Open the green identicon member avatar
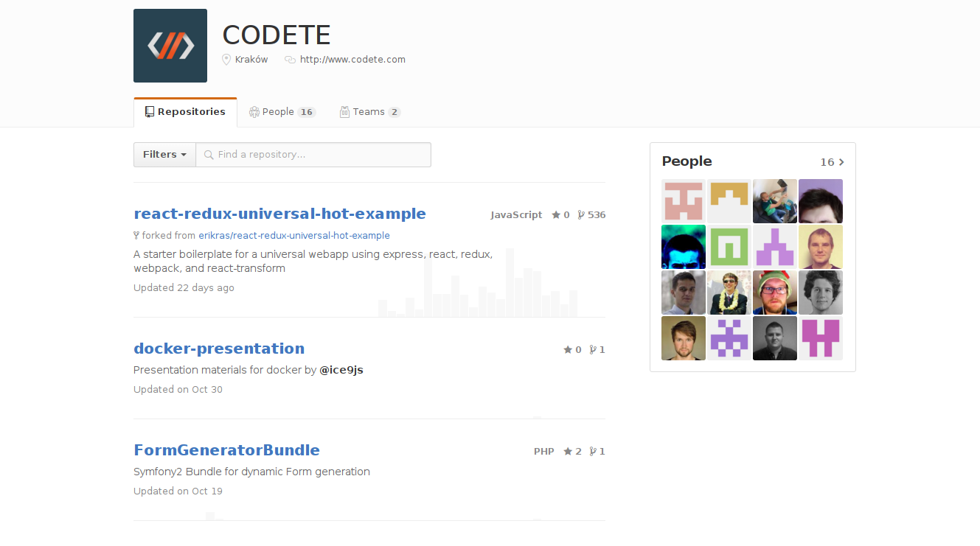This screenshot has width=980, height=546. 729,247
